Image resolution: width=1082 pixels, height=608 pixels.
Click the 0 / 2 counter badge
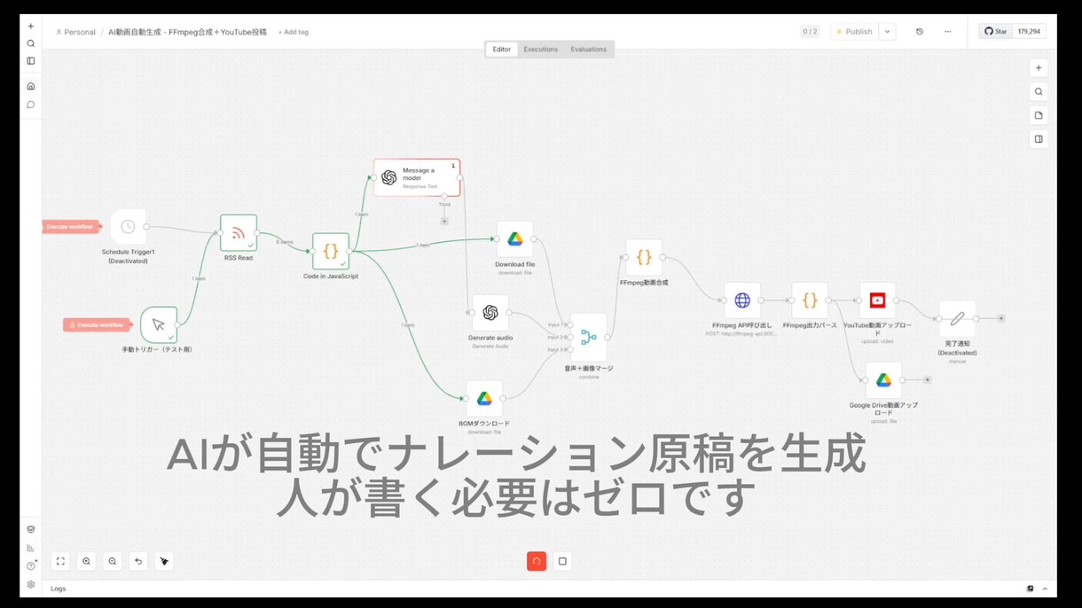click(810, 31)
